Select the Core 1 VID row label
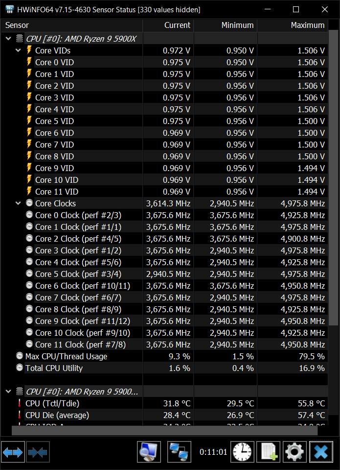340x470 pixels. [x=54, y=74]
